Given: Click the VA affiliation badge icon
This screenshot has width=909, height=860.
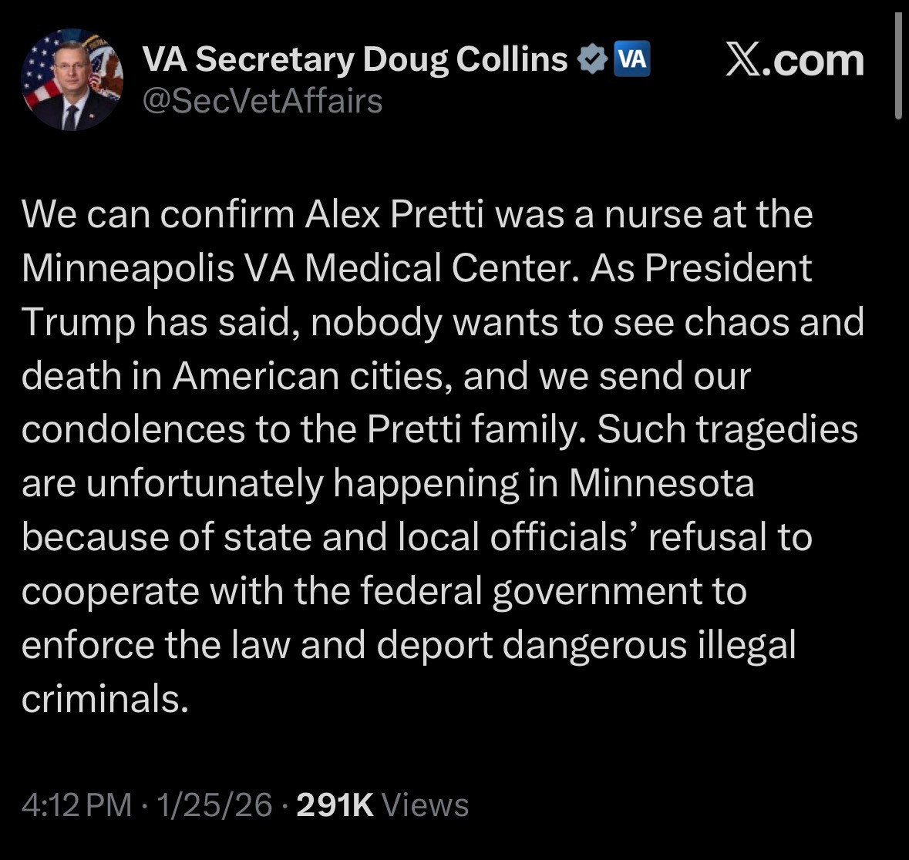Looking at the screenshot, I should coord(631,59).
